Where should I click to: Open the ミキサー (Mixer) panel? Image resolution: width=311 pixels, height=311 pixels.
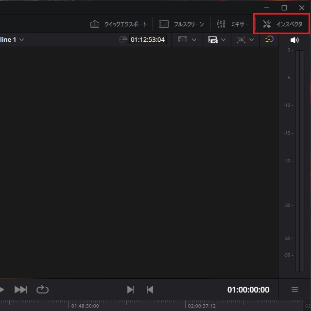click(233, 24)
